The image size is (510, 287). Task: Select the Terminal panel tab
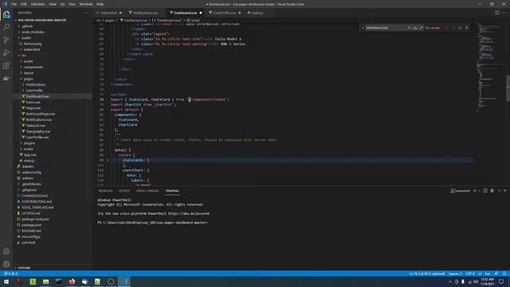tap(172, 191)
